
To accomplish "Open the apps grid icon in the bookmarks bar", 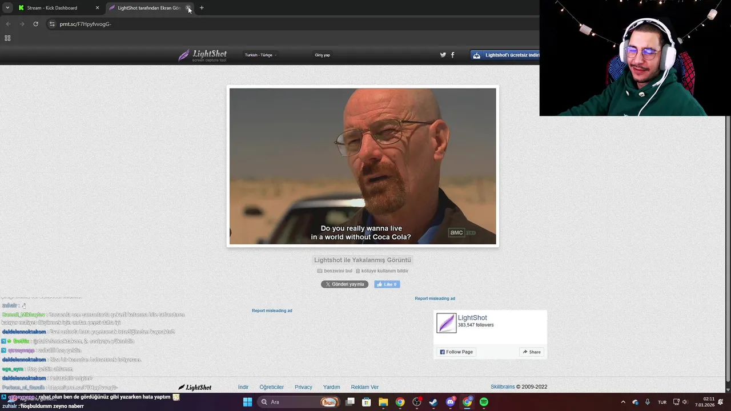I will pyautogui.click(x=7, y=38).
